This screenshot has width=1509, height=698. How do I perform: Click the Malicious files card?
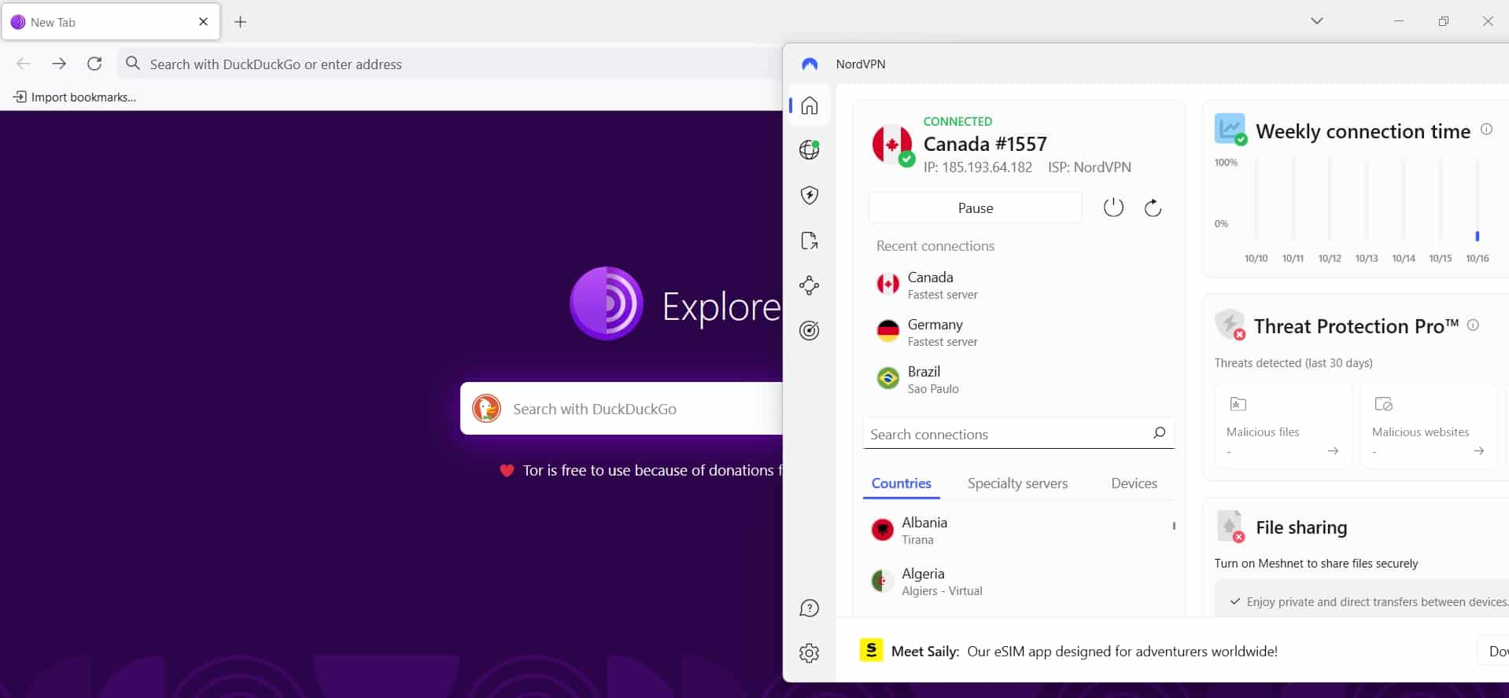pos(1282,425)
